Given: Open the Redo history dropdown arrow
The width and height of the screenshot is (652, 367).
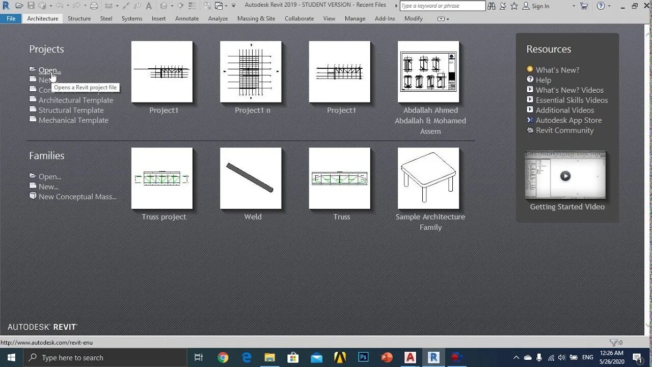Looking at the screenshot, I should click(85, 6).
